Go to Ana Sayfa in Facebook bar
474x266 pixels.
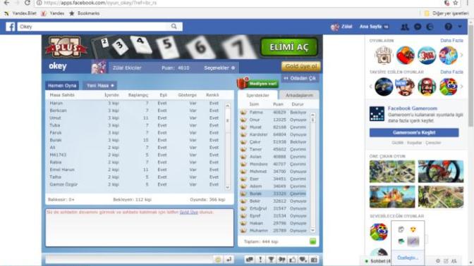coord(370,27)
